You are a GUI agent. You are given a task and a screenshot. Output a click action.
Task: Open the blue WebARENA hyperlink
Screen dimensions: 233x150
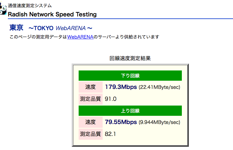80,37
